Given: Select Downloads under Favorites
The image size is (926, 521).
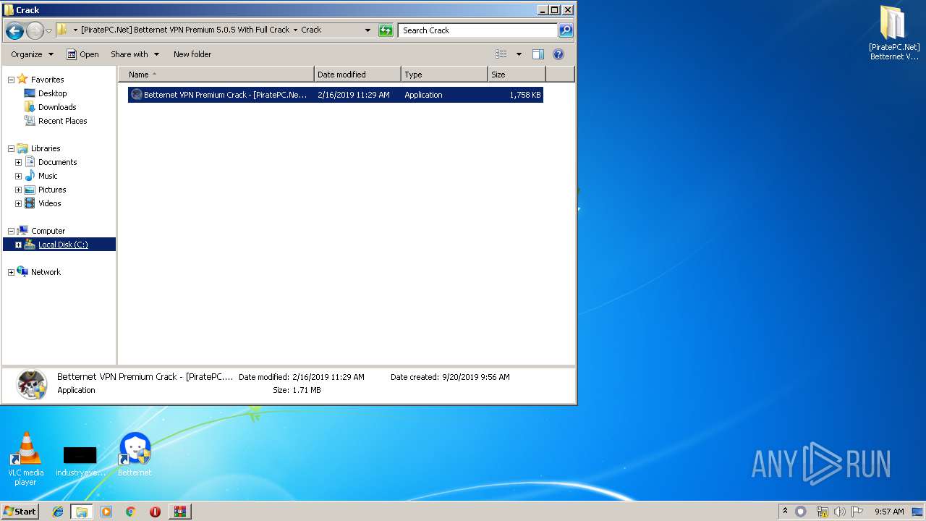Looking at the screenshot, I should click(x=56, y=107).
